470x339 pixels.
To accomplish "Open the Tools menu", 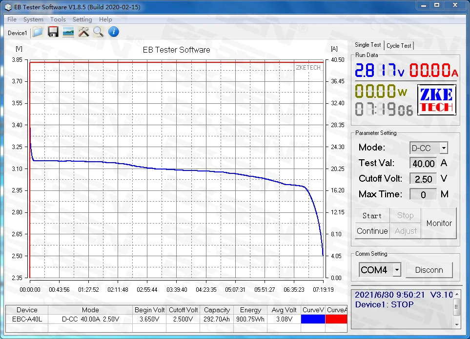I will point(58,19).
